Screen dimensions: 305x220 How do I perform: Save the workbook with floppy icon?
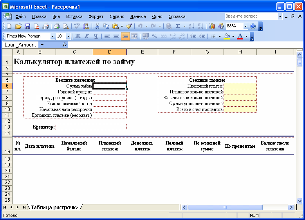27,26
